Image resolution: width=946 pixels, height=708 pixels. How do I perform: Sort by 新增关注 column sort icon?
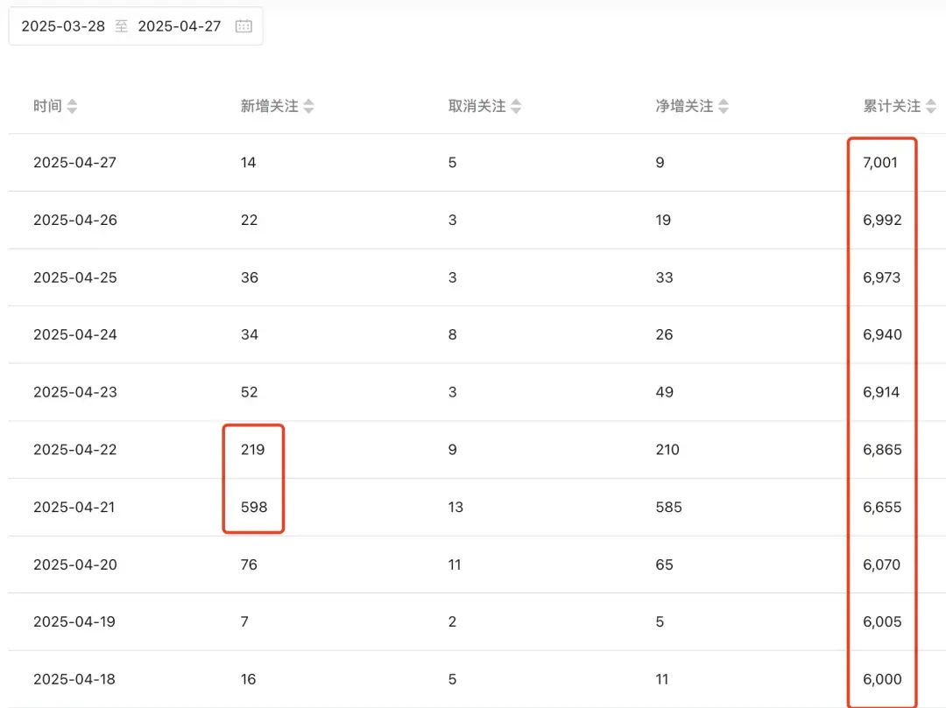(x=308, y=107)
